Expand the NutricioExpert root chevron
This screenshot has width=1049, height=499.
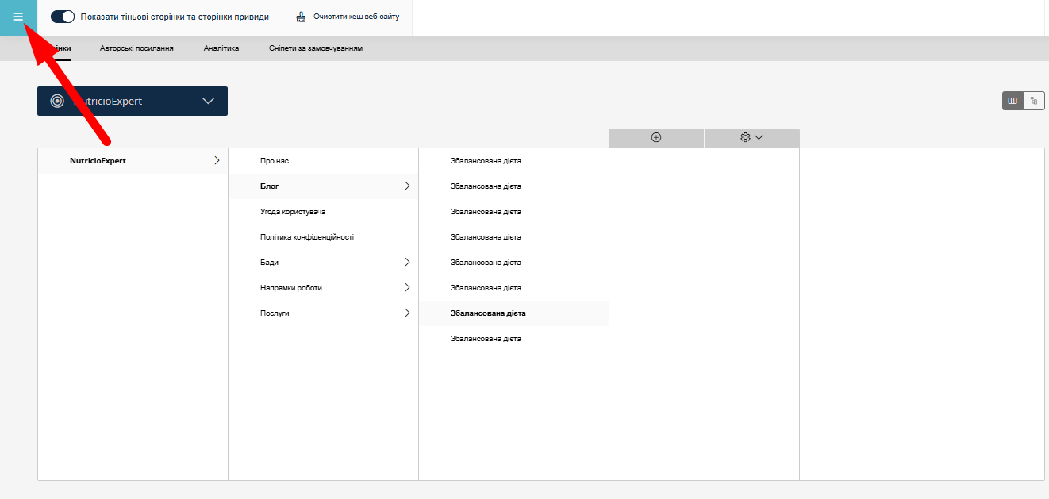[217, 161]
